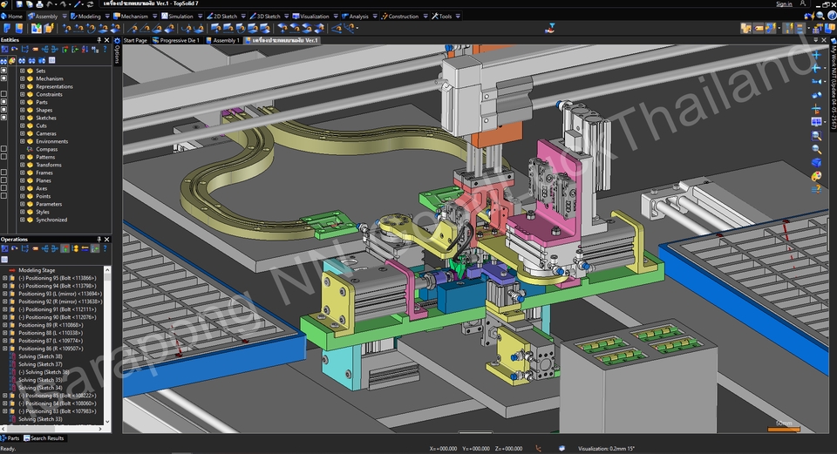Select Positioning 95 operation in the list
Screen dimensions: 837x454
pyautogui.click(x=57, y=278)
